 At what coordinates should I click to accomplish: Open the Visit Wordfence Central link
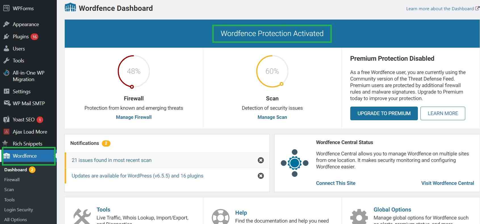point(448,183)
